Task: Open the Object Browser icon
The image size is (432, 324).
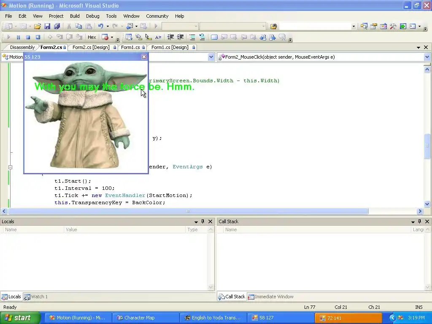Action: tap(383, 26)
